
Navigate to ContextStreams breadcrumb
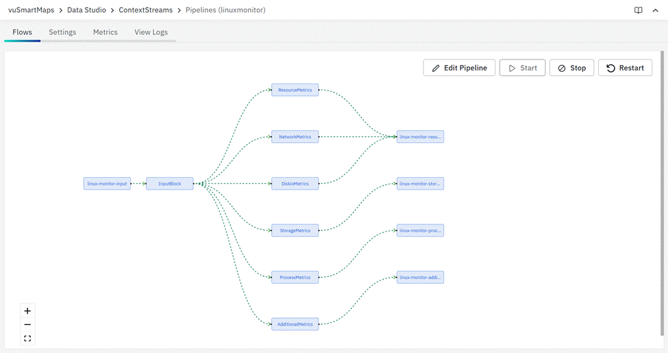coord(146,10)
